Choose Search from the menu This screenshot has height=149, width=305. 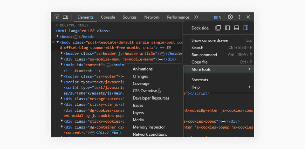click(x=218, y=48)
